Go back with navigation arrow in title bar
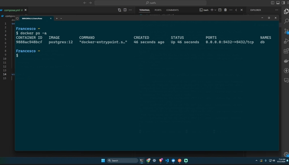This screenshot has height=165, width=289. click(x=85, y=3)
